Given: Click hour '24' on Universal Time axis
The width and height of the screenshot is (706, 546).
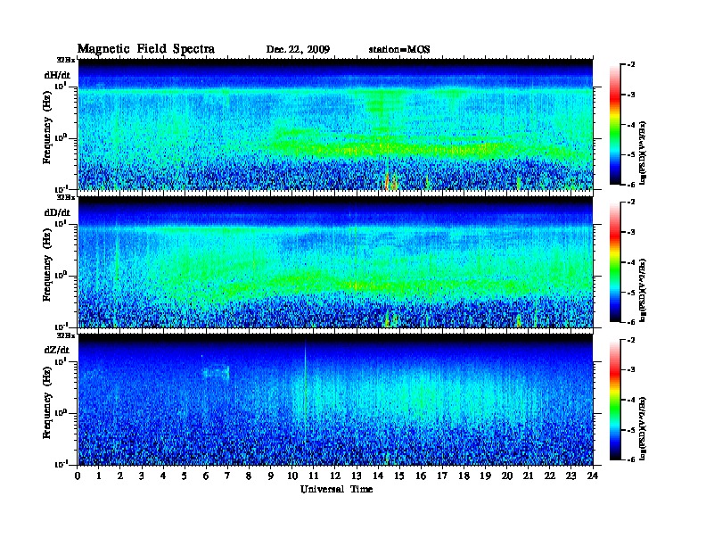Looking at the screenshot, I should (x=593, y=476).
